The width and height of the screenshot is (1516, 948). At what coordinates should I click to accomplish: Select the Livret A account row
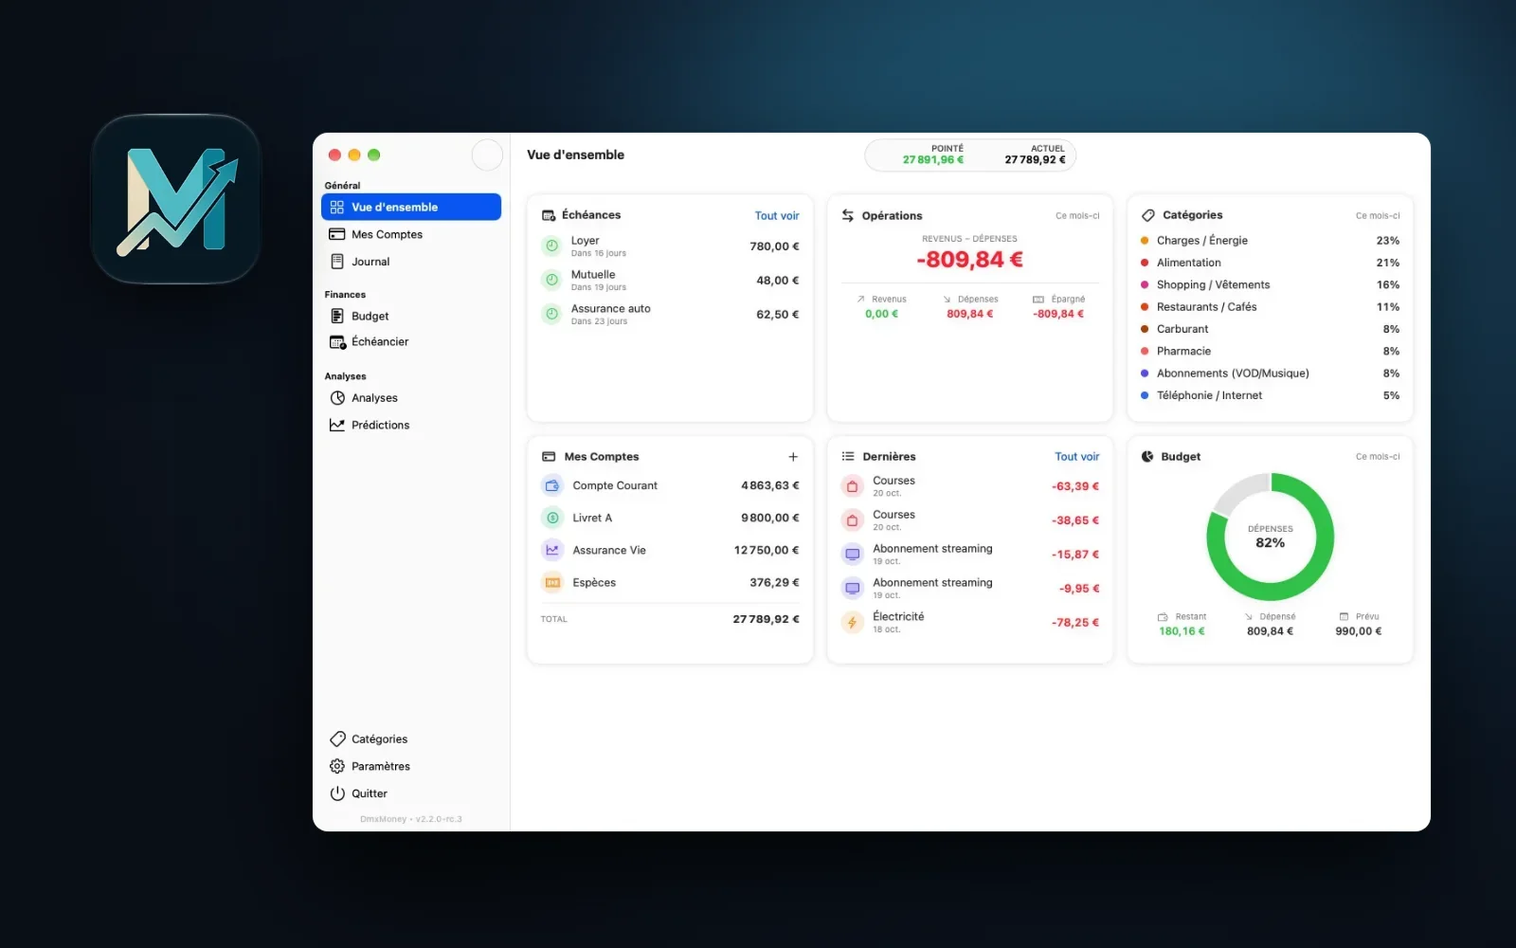click(670, 518)
